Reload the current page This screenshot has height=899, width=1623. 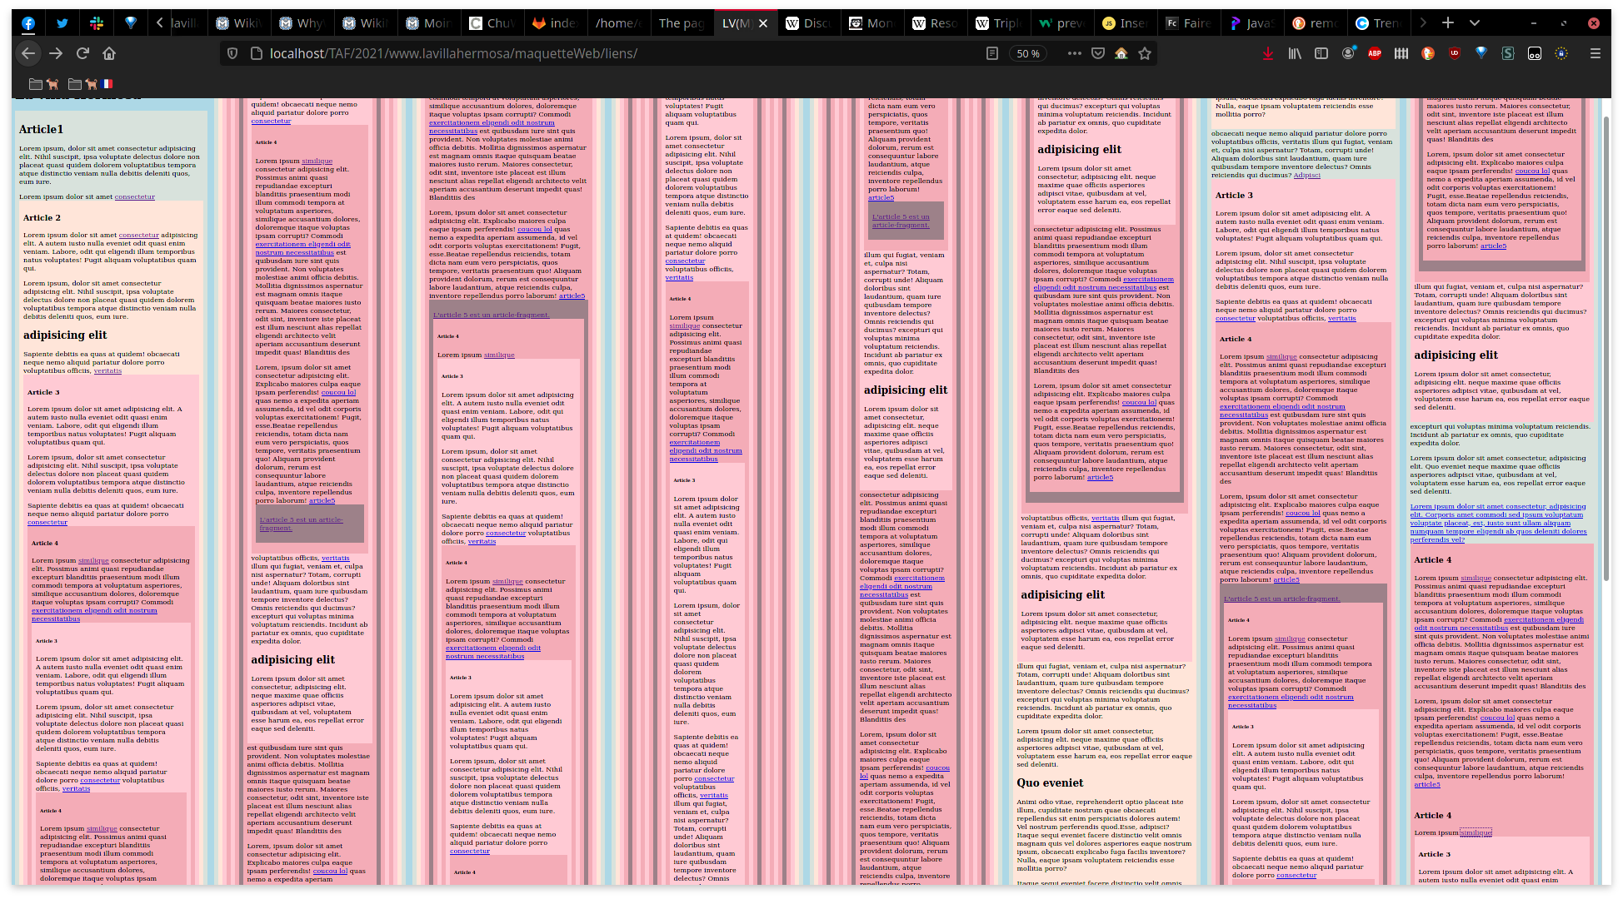pos(82,53)
